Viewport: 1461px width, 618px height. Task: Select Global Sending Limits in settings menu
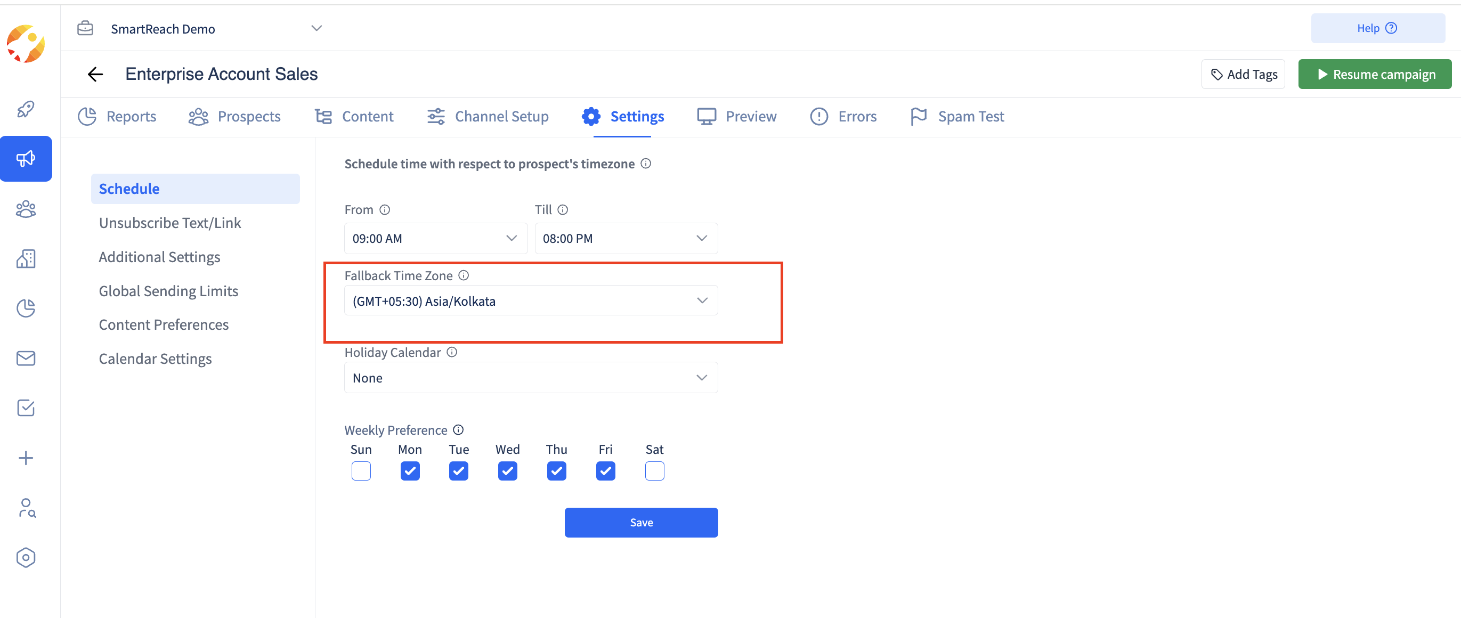click(x=168, y=291)
